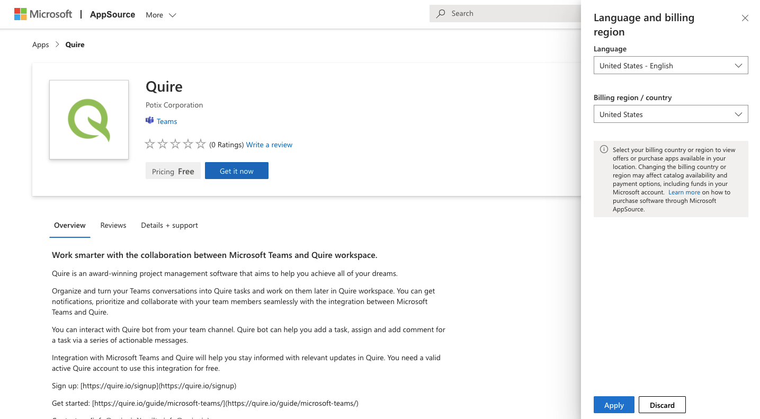Go to the Apps breadcrumb
Screen dimensions: 760x419
tap(41, 44)
